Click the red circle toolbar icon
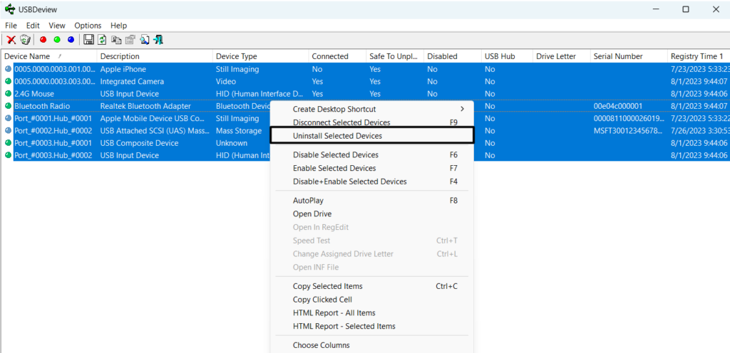This screenshot has width=730, height=353. coord(43,40)
